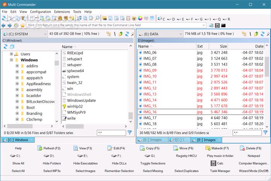Click drive R button in the drive toolbar

pos(226,19)
